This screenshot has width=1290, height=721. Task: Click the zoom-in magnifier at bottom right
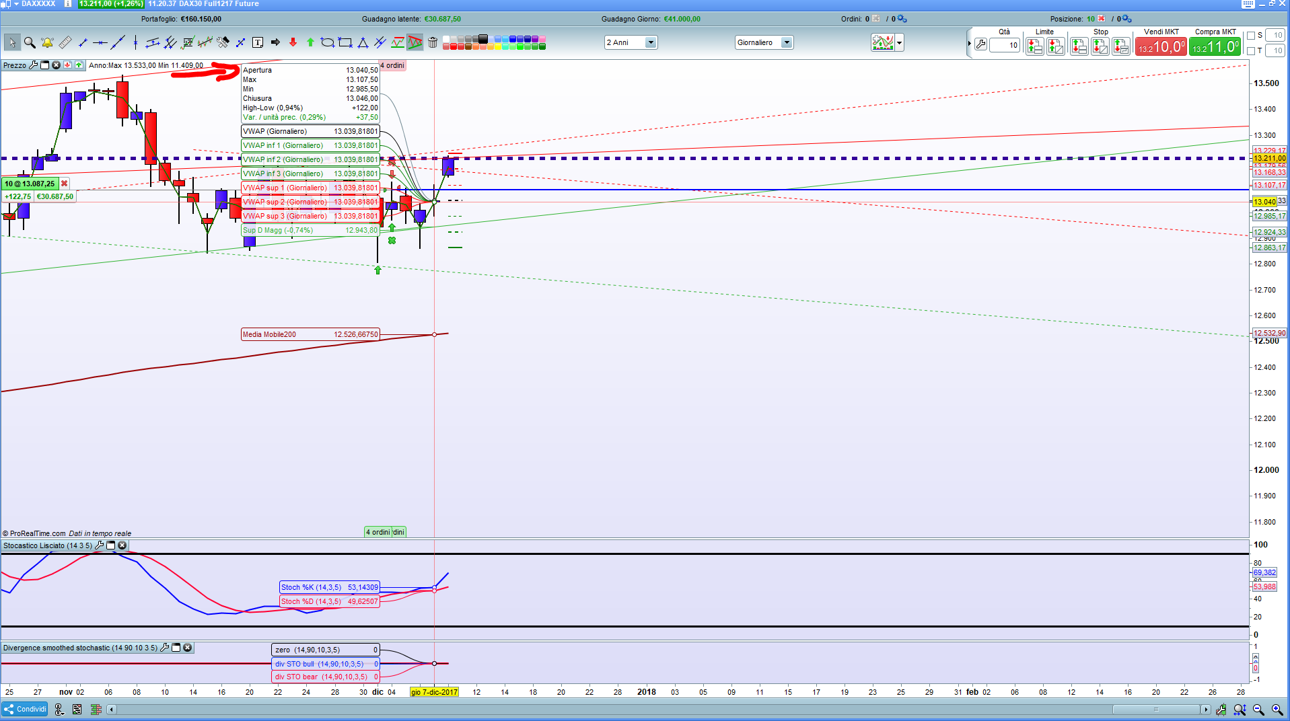1277,710
